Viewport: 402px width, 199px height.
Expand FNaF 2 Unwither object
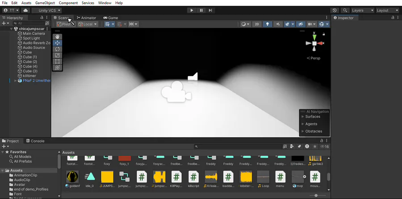(x=15, y=81)
